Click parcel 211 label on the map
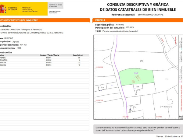This screenshot has height=140, width=183. tap(167, 79)
